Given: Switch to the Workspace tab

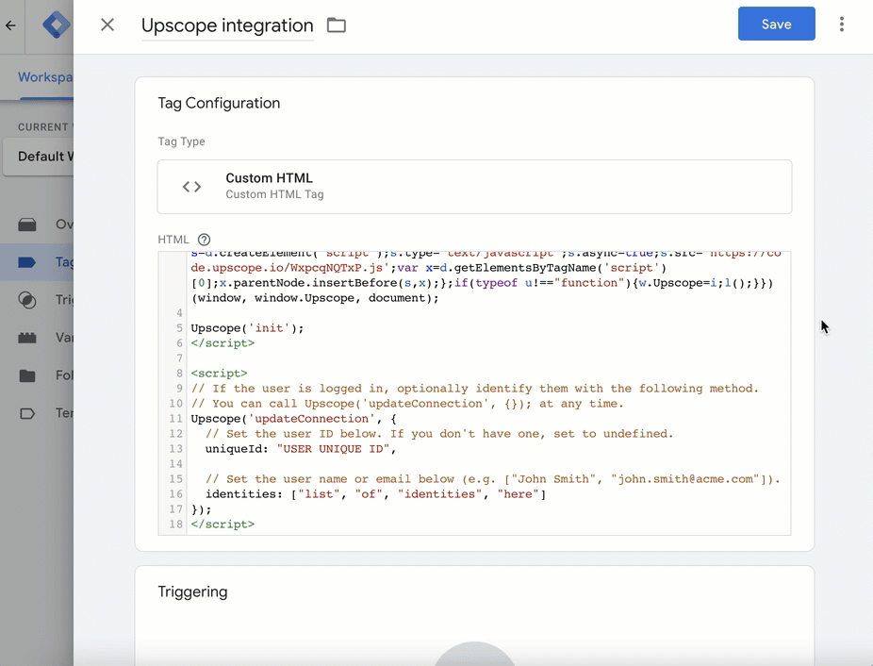Looking at the screenshot, I should click(x=44, y=77).
